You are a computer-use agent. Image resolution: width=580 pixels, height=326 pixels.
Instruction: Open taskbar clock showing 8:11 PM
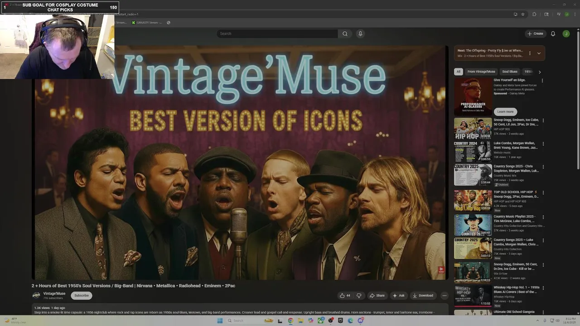[x=570, y=321]
